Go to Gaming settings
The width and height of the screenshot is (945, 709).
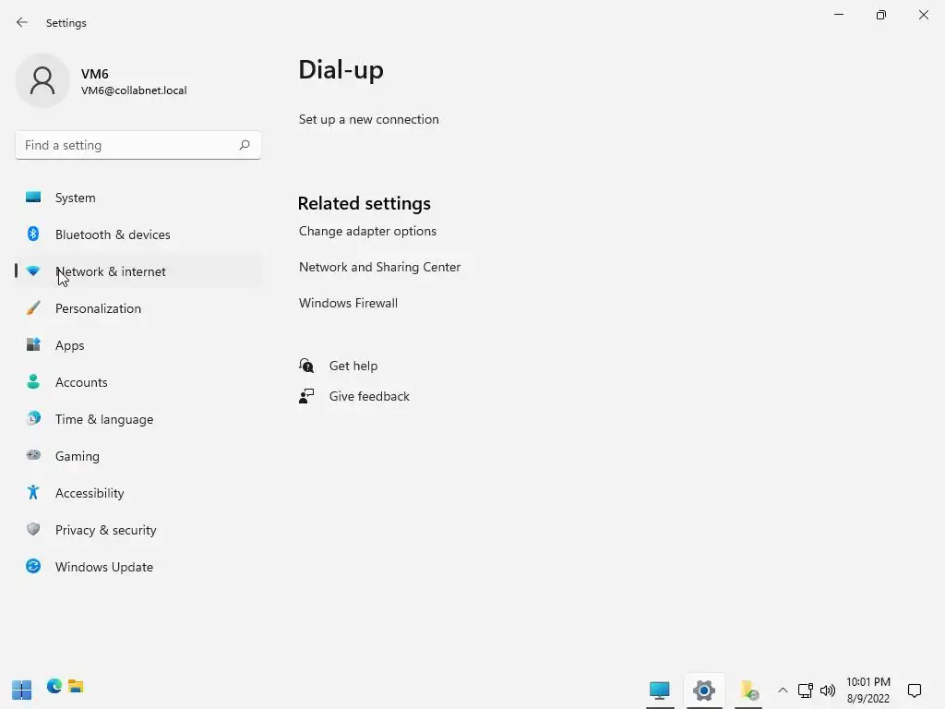138,456
